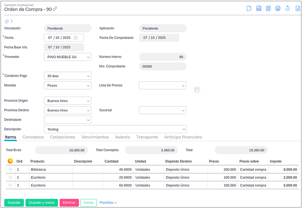Click the Eliminar button
This screenshot has width=302, height=208.
[69, 203]
